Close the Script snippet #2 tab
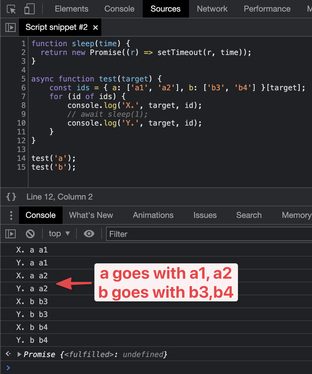This screenshot has width=312, height=374. click(x=95, y=28)
